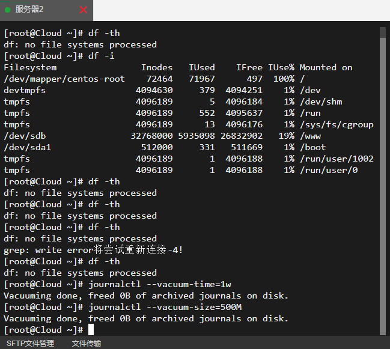This screenshot has width=390, height=349.
Task: Close the 服务器2 tab with red X
Action: (83, 10)
